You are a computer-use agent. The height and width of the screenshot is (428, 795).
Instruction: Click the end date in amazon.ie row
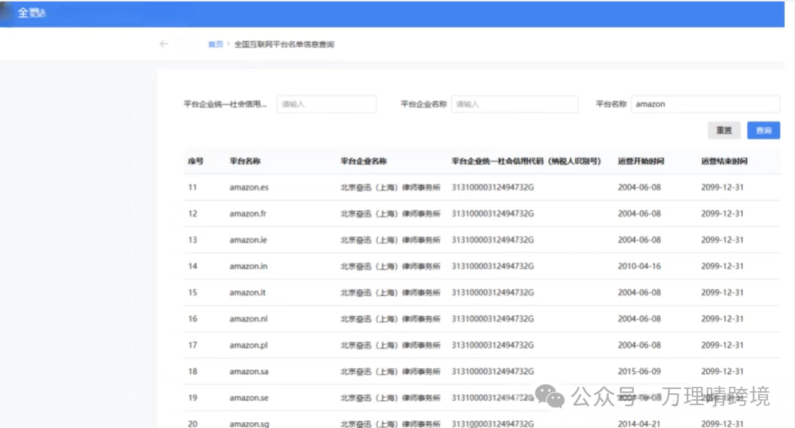click(723, 240)
